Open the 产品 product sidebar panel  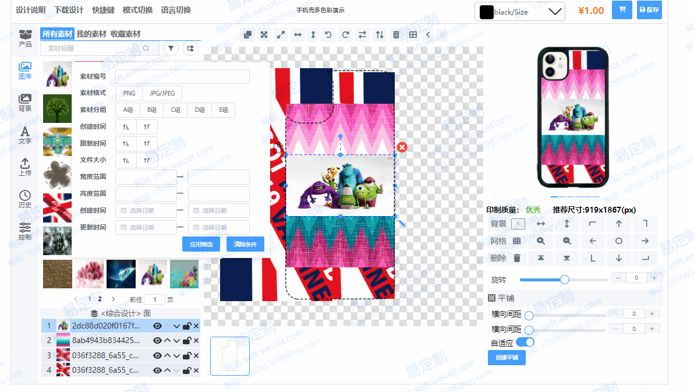pos(25,38)
